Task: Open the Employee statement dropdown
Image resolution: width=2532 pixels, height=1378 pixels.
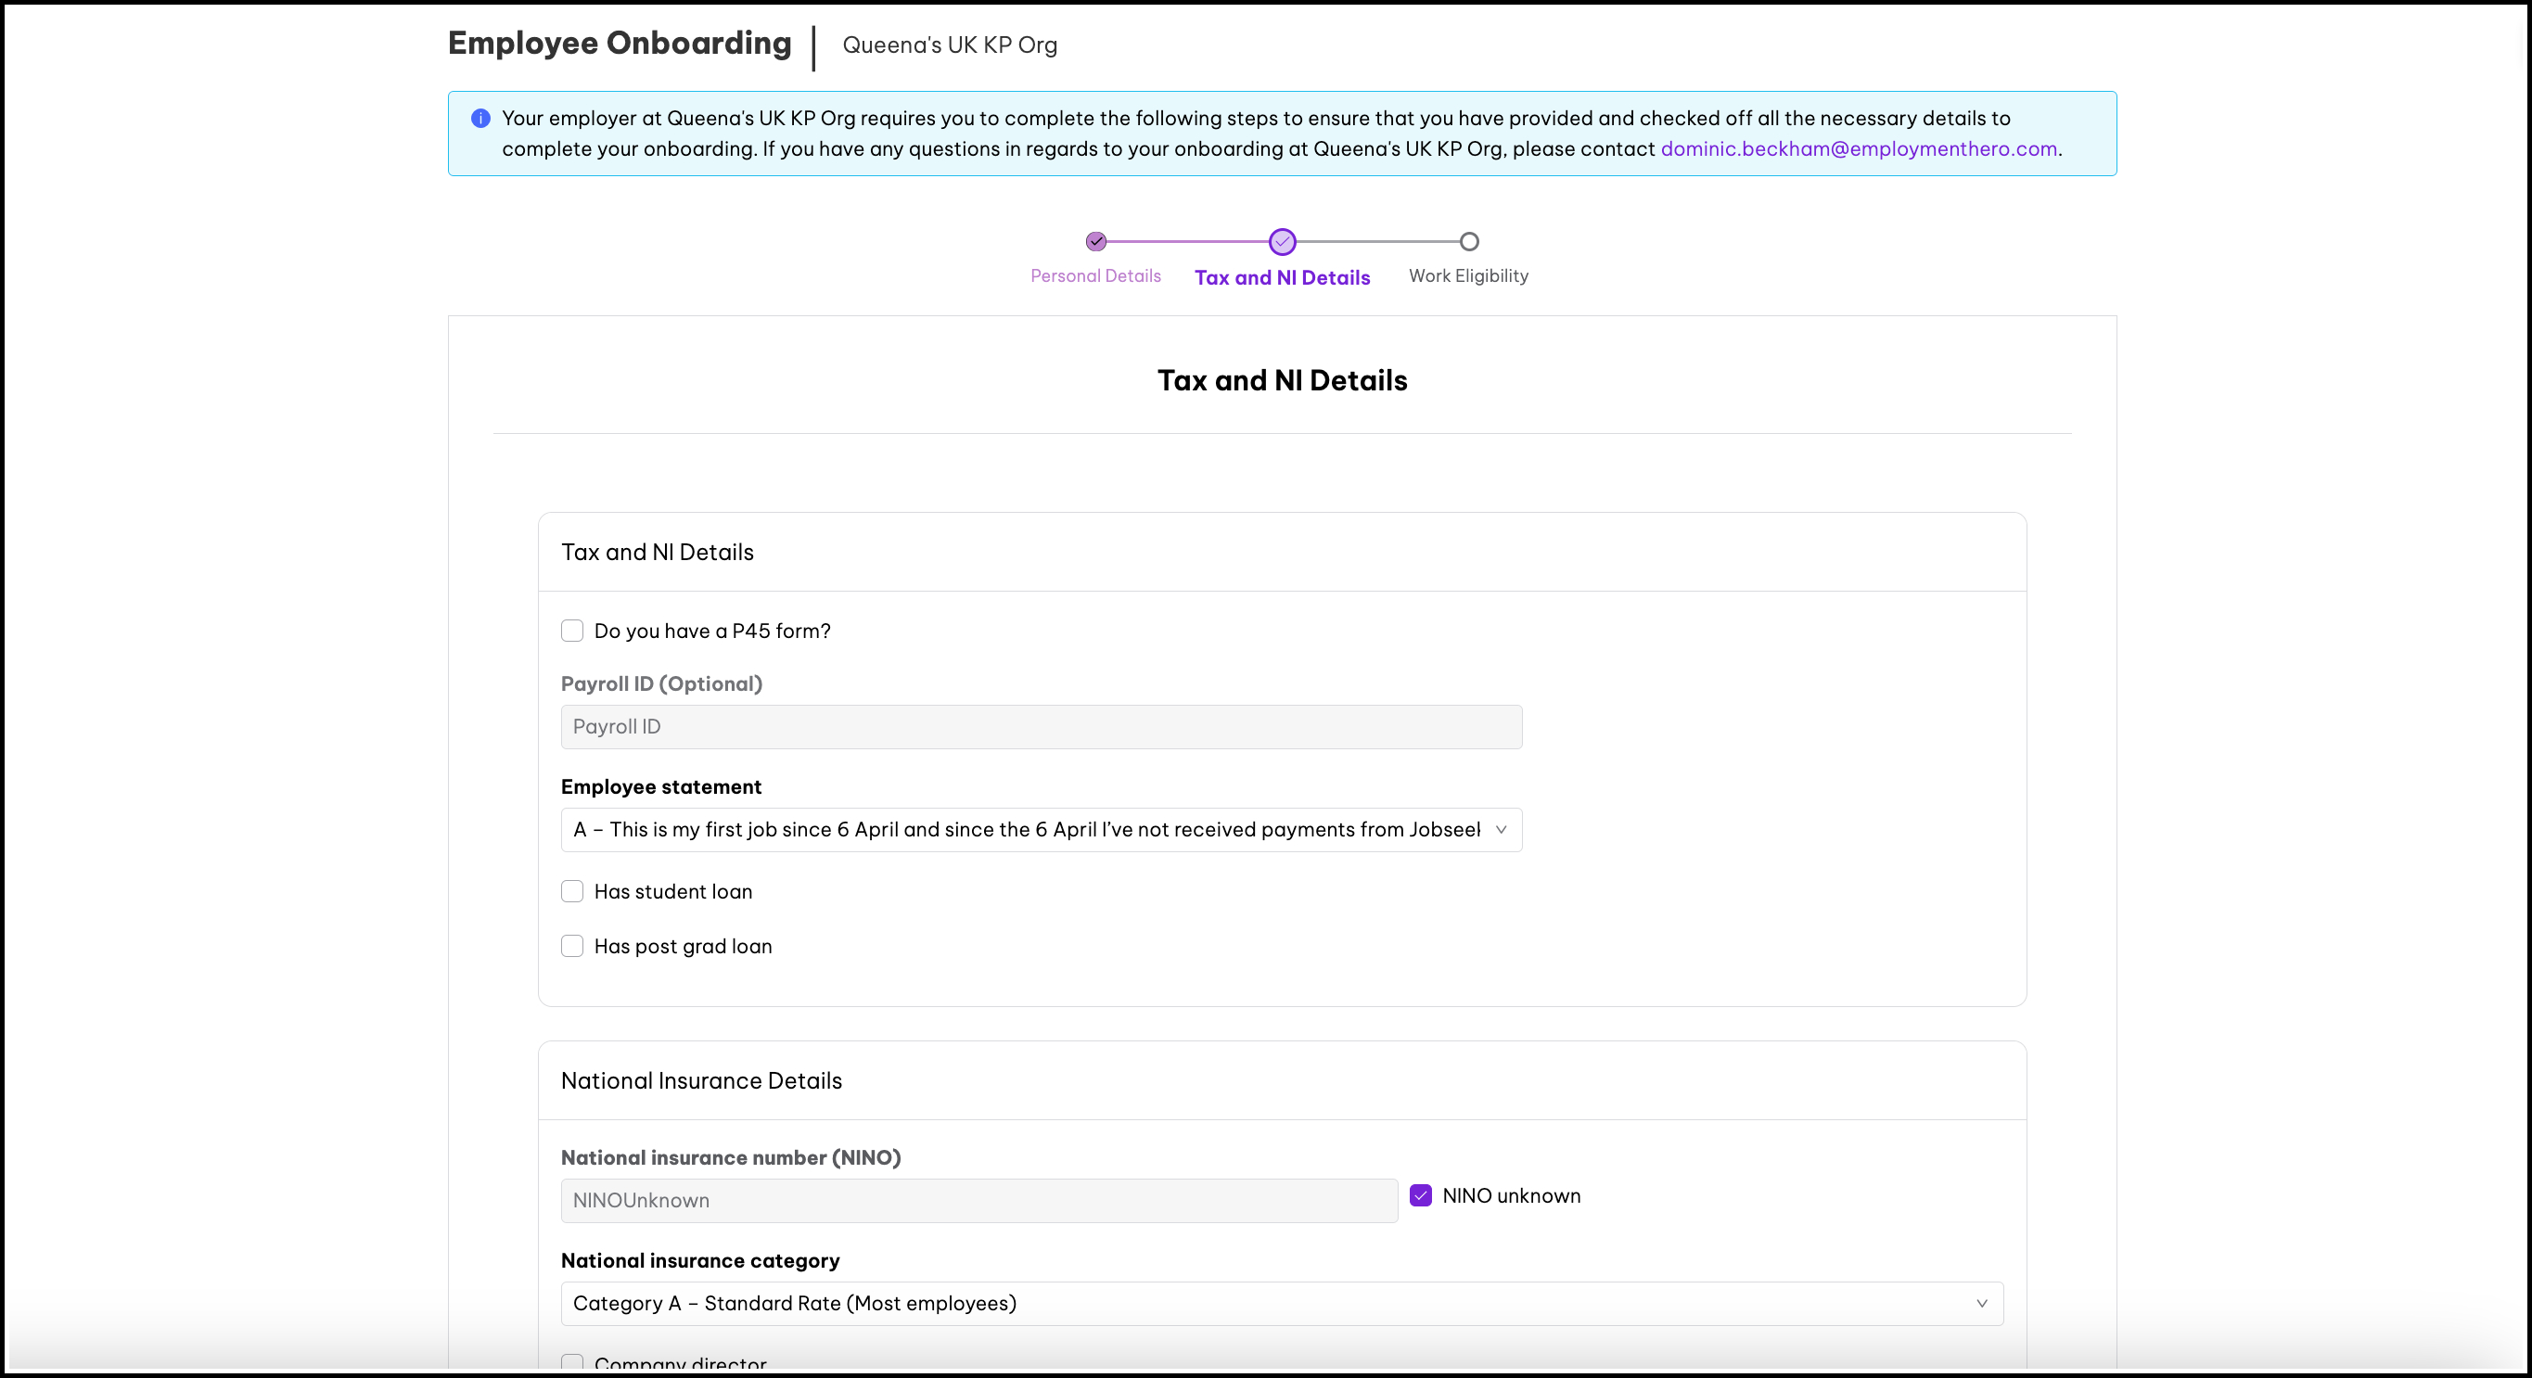Action: [x=1025, y=831]
